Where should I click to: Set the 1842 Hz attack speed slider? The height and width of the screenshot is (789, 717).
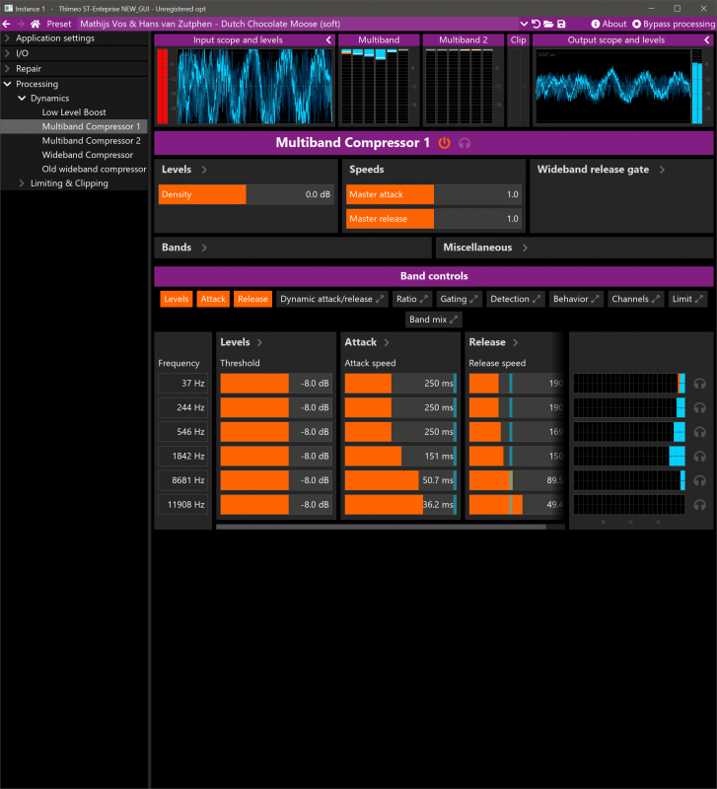(x=400, y=456)
